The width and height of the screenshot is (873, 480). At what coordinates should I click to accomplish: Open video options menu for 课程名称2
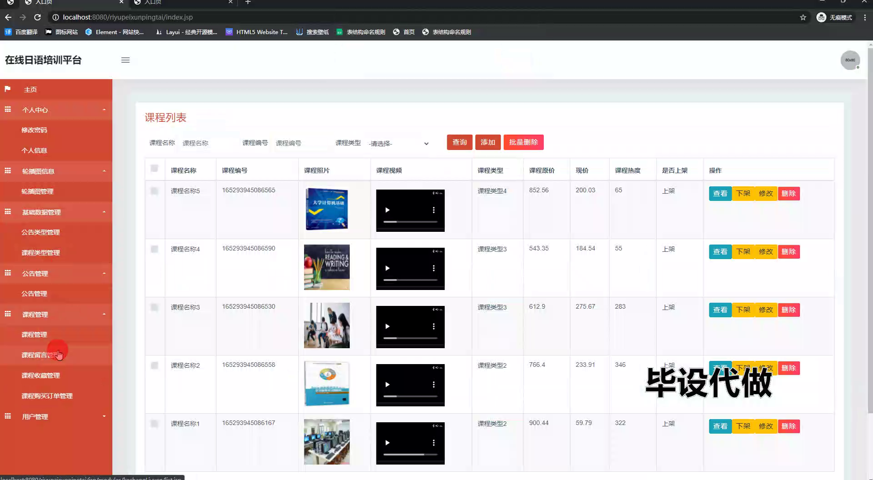pos(434,385)
